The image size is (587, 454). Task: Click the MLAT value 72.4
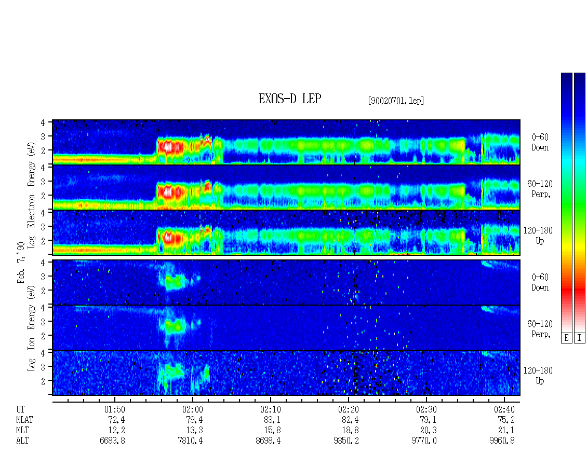click(x=116, y=420)
